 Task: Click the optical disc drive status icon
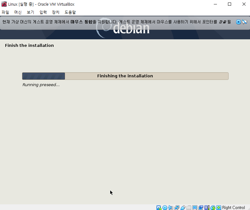165,207
